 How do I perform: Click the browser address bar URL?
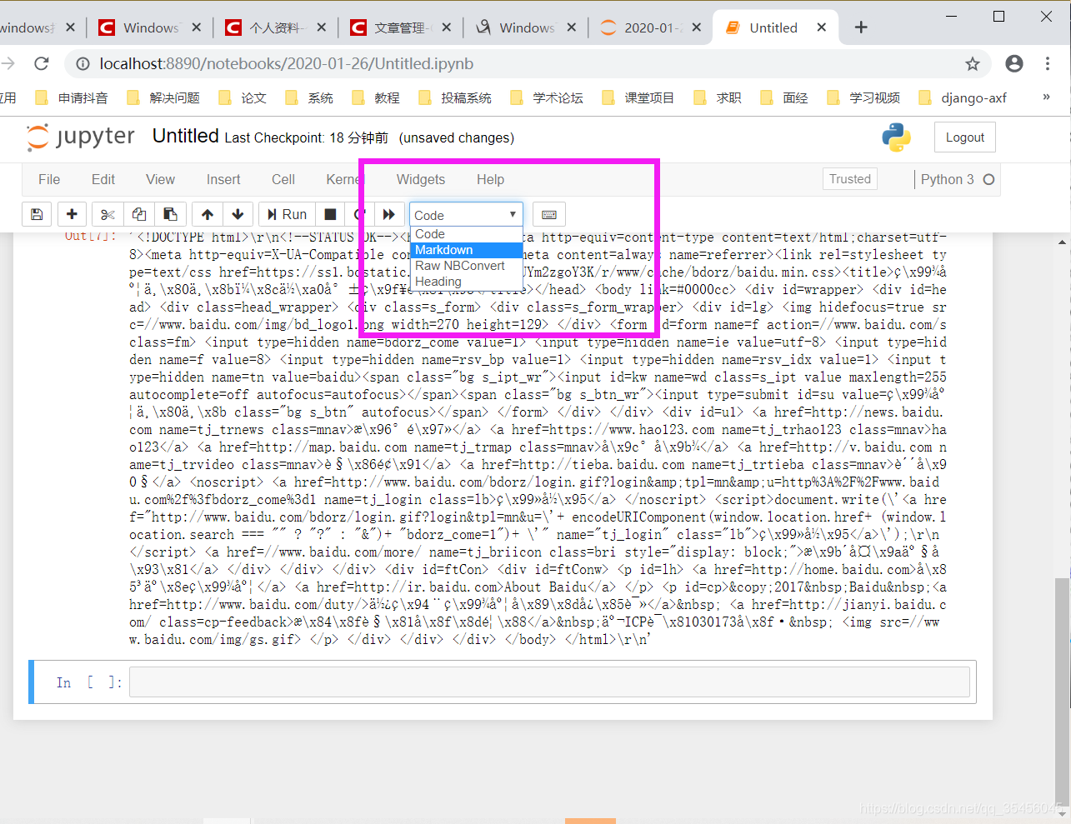[287, 63]
